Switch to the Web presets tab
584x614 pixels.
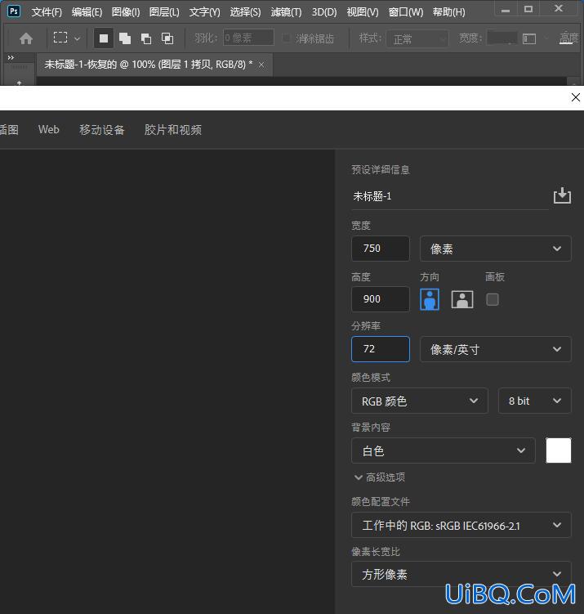[x=49, y=130]
